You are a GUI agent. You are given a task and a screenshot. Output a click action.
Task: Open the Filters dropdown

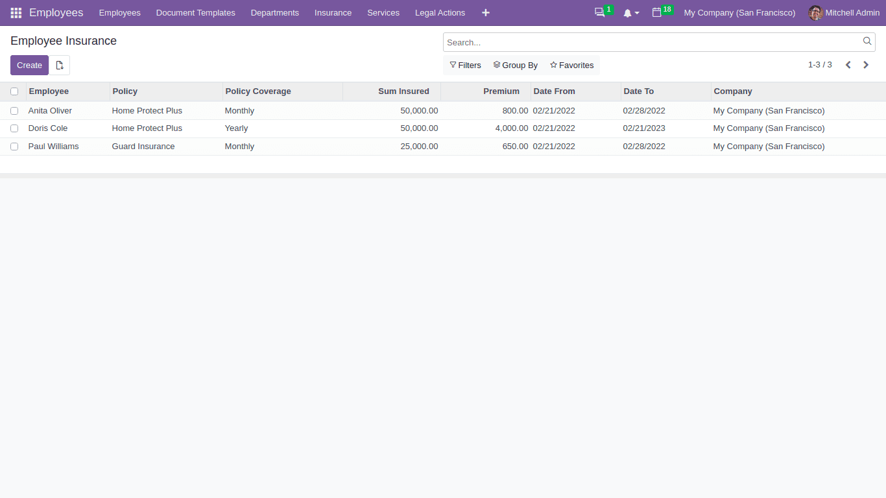465,65
